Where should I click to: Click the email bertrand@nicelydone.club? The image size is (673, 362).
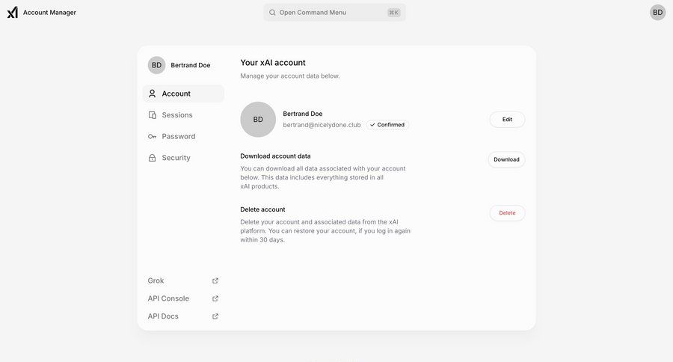click(322, 125)
